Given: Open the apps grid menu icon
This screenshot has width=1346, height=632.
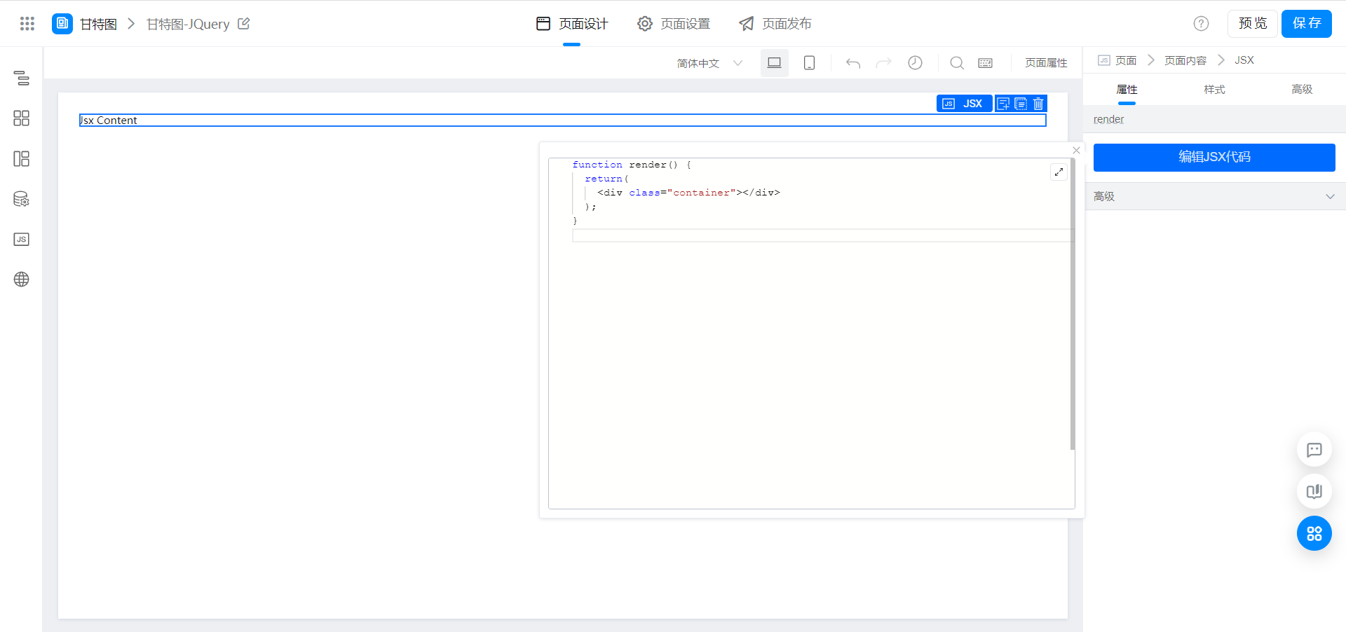Looking at the screenshot, I should [27, 24].
